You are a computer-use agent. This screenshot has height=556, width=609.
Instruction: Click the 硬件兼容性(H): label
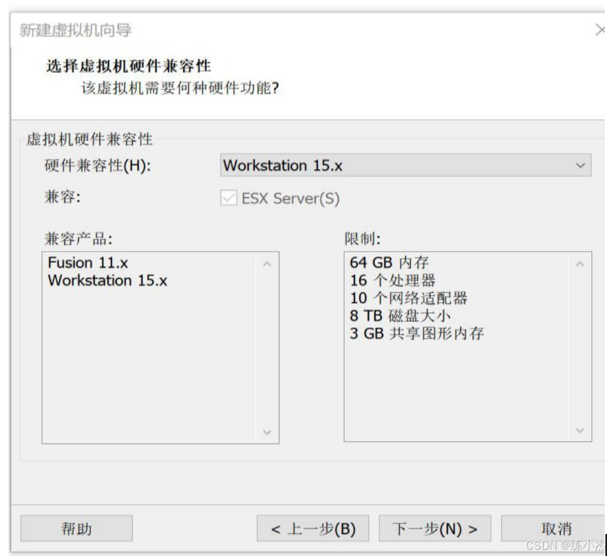pyautogui.click(x=97, y=166)
